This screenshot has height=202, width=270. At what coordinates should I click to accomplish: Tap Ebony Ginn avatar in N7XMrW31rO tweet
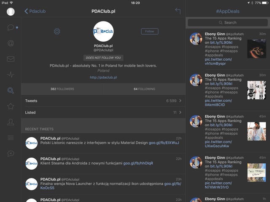196,162
